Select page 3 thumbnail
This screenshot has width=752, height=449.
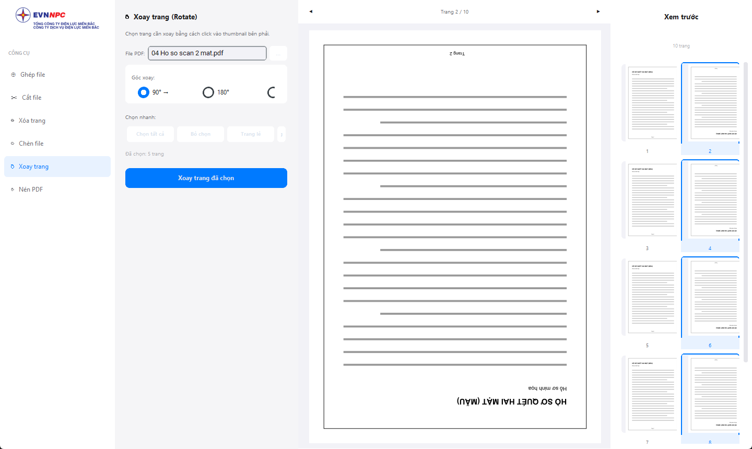coord(650,200)
